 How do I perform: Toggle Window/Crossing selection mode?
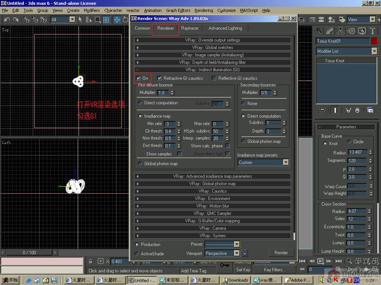[x=106, y=19]
